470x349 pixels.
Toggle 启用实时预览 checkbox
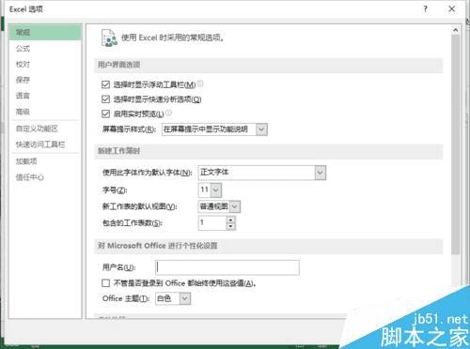(105, 114)
